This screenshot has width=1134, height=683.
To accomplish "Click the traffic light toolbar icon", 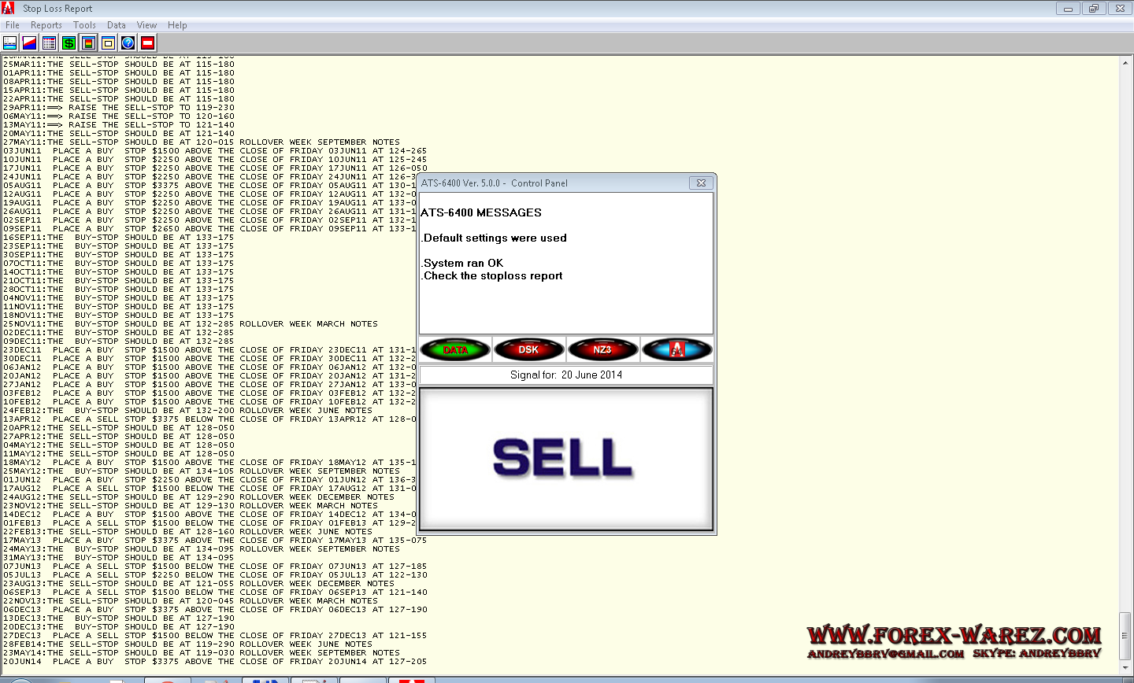I will (x=88, y=43).
